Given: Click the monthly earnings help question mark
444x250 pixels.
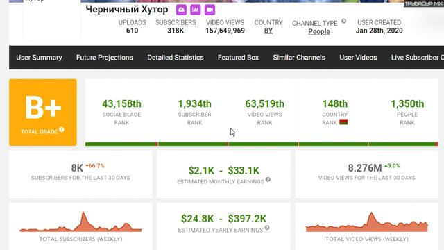Looking at the screenshot, I should (x=268, y=179).
